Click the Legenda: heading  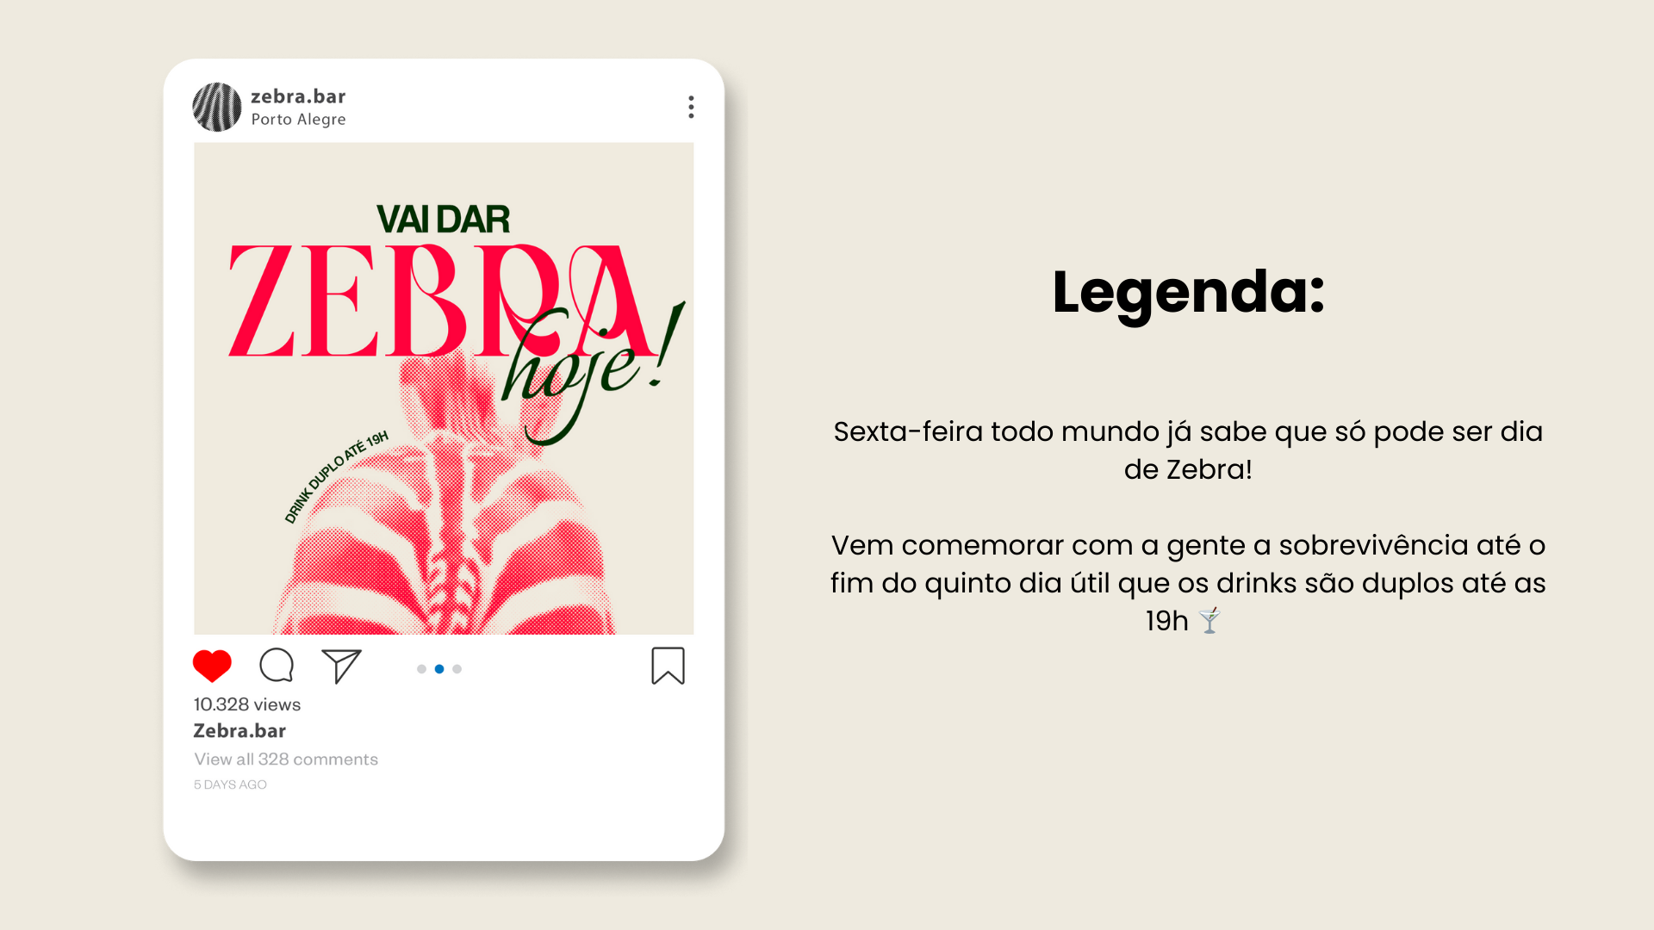coord(1188,293)
